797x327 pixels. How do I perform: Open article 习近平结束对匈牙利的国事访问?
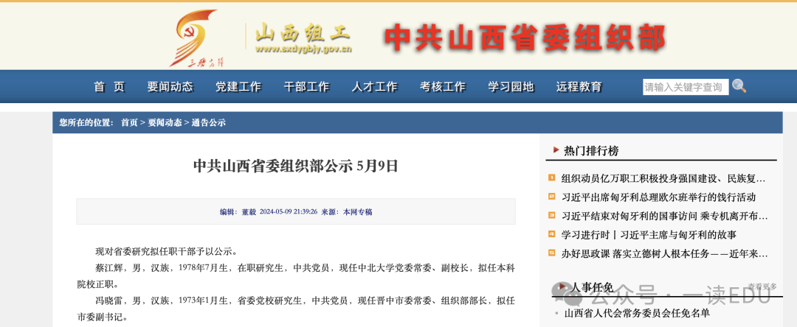664,216
